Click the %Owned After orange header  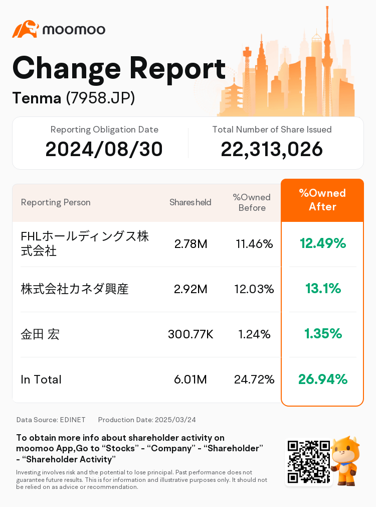[322, 200]
